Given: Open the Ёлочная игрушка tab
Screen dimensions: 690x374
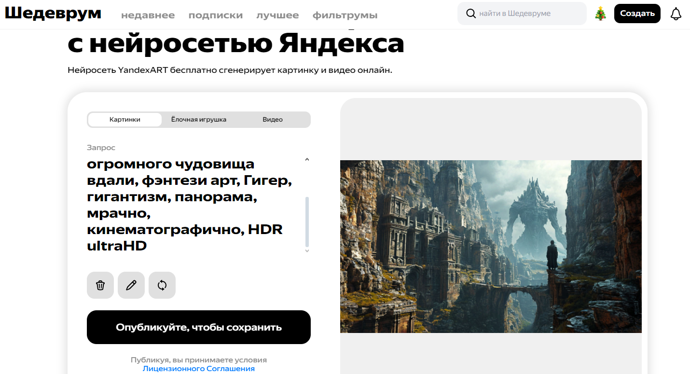Looking at the screenshot, I should [198, 119].
